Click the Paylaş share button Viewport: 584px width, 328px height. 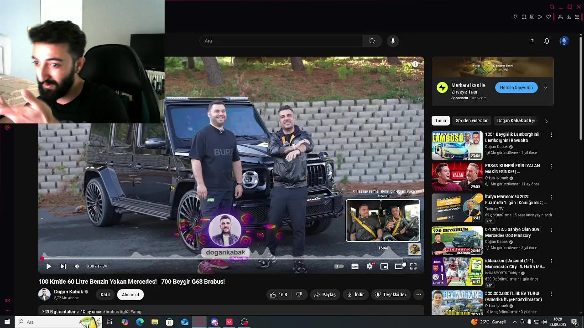tap(325, 295)
